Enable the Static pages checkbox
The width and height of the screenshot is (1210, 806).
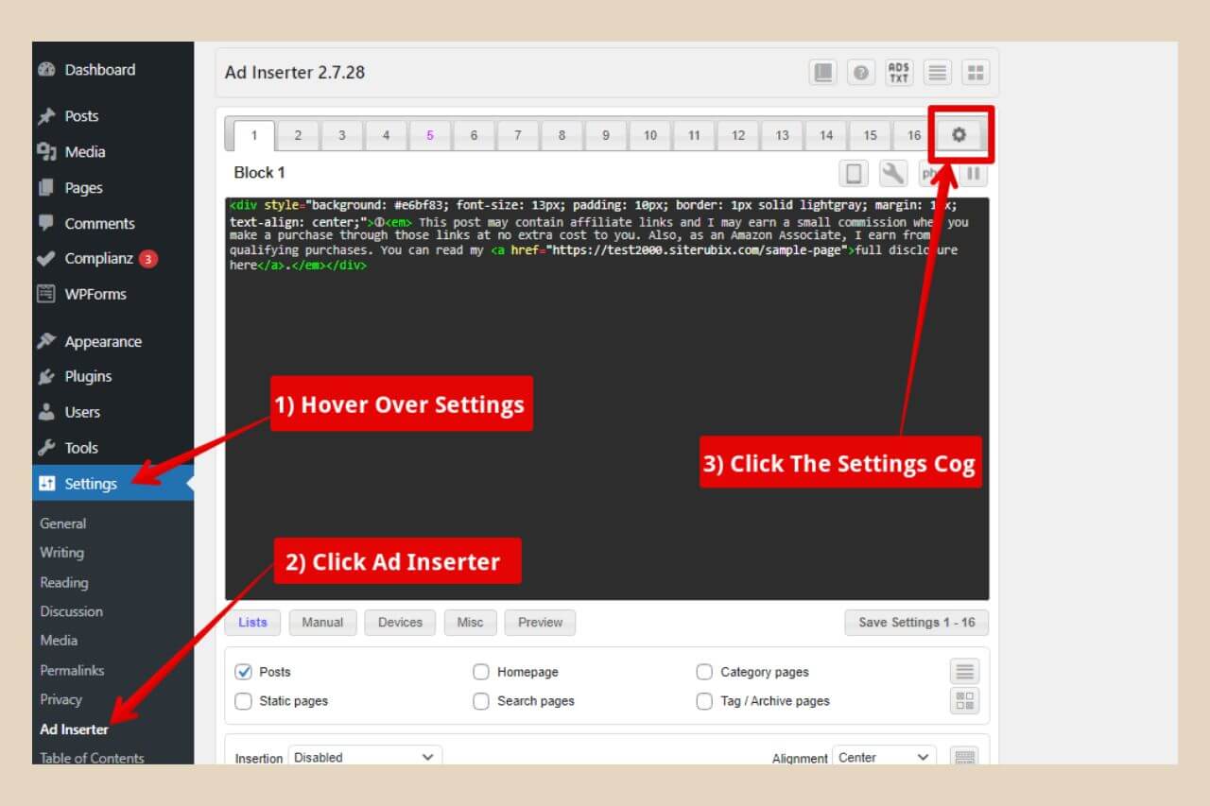(x=243, y=701)
